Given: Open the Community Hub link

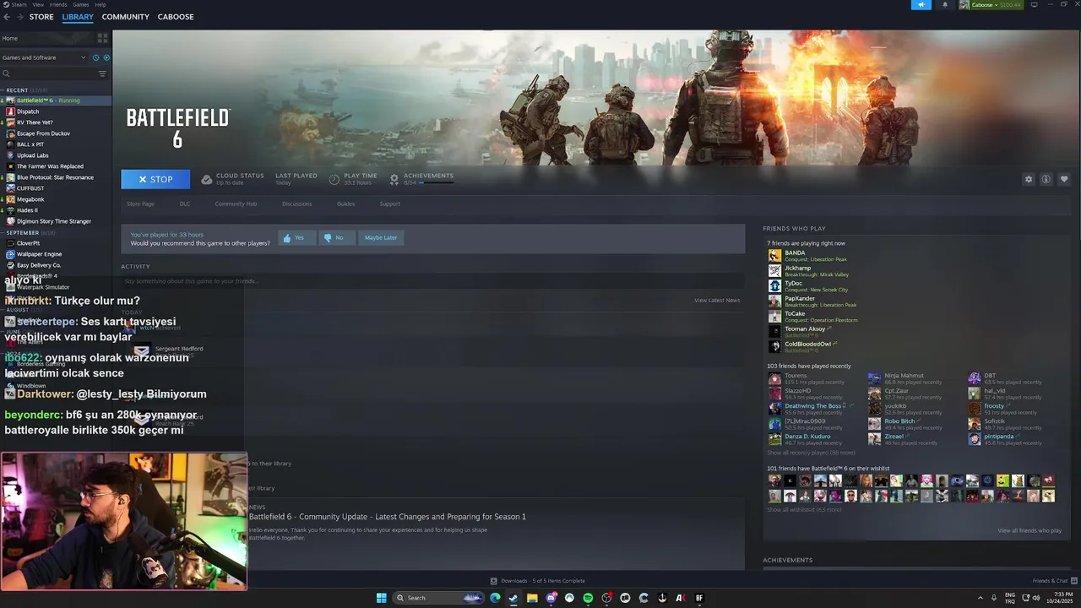Looking at the screenshot, I should pos(236,204).
